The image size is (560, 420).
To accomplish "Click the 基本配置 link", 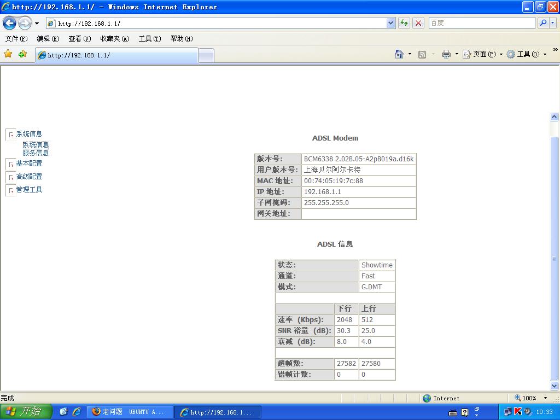I will pos(29,164).
